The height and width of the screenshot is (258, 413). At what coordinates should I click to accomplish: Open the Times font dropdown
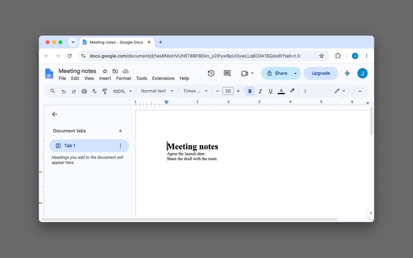(195, 91)
